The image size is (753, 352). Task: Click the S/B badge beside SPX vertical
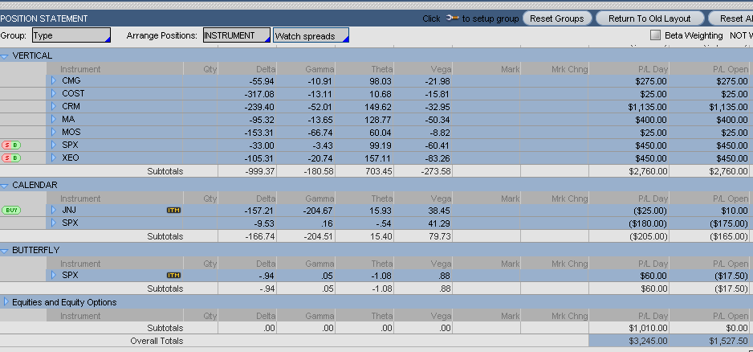[11, 145]
